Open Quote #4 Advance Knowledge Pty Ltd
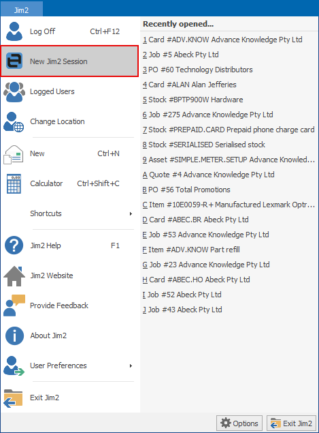This screenshot has width=319, height=433. point(209,175)
